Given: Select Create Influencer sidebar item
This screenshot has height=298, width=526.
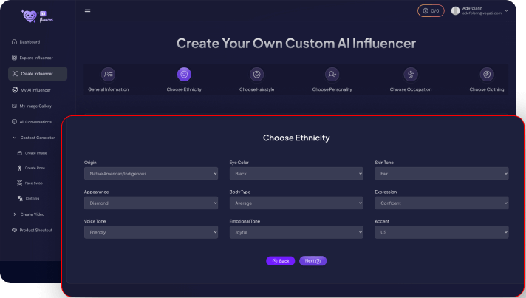Looking at the screenshot, I should [x=38, y=74].
